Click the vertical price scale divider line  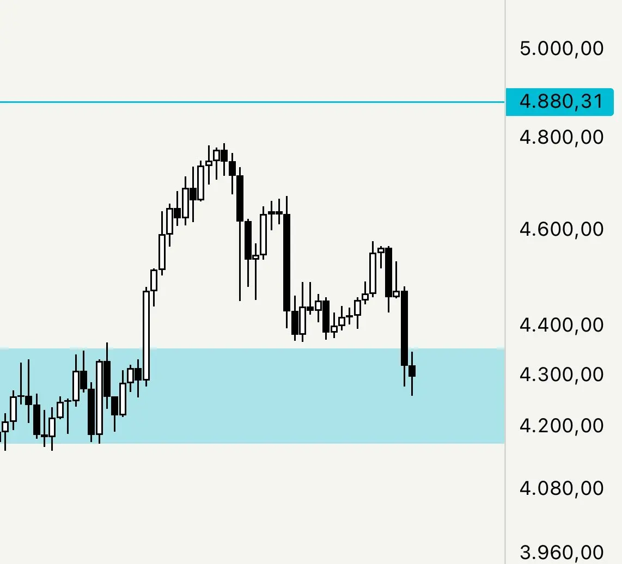(505, 282)
